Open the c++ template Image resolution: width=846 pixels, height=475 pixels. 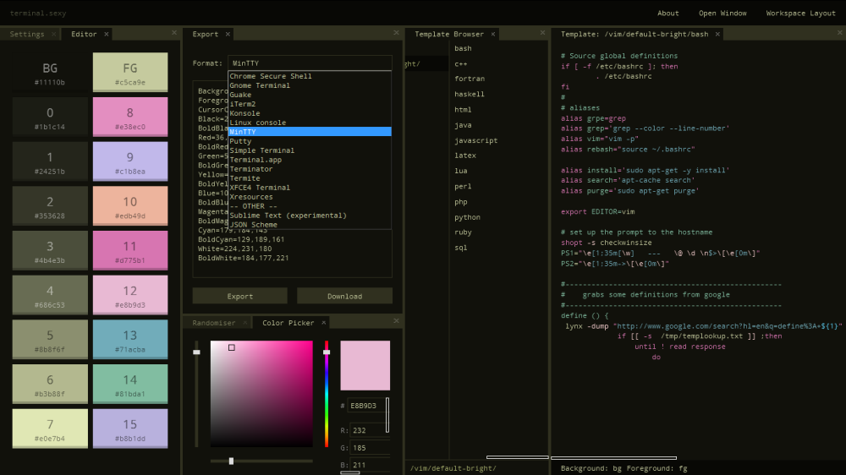[x=461, y=63]
